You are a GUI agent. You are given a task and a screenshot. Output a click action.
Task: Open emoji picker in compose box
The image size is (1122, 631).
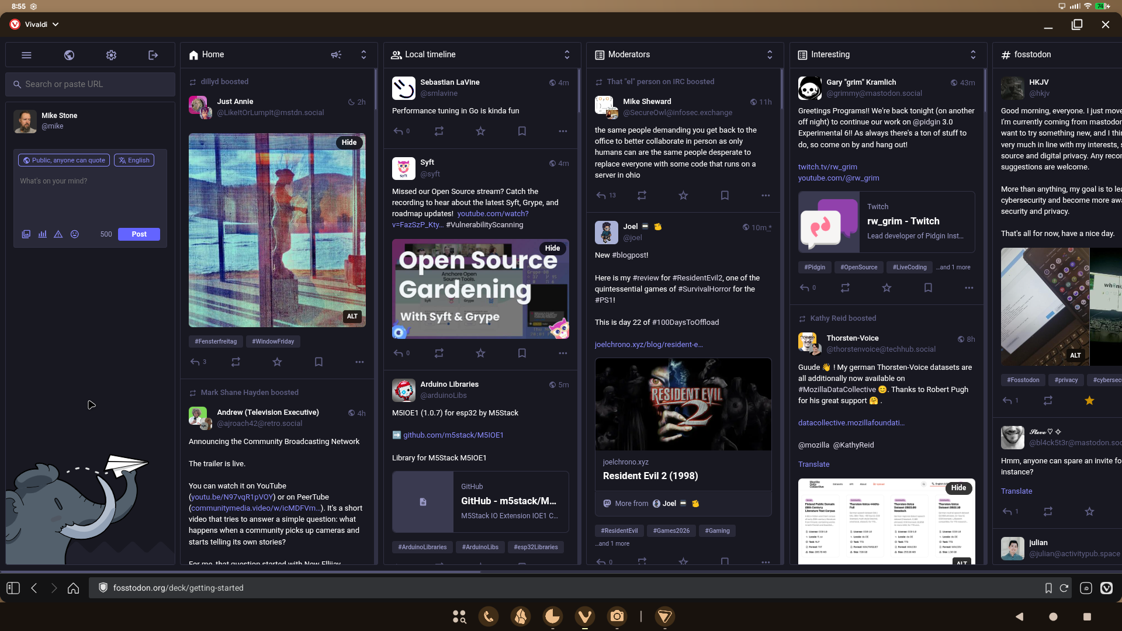pos(75,234)
